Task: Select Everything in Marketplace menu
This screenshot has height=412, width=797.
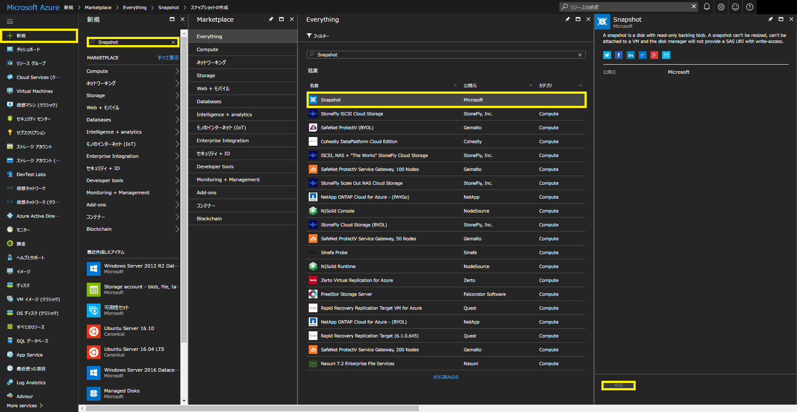Action: [243, 36]
